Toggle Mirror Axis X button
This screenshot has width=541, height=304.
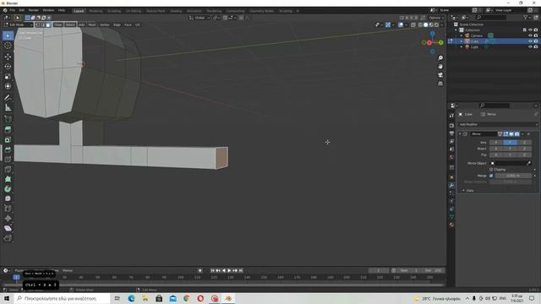(496, 143)
